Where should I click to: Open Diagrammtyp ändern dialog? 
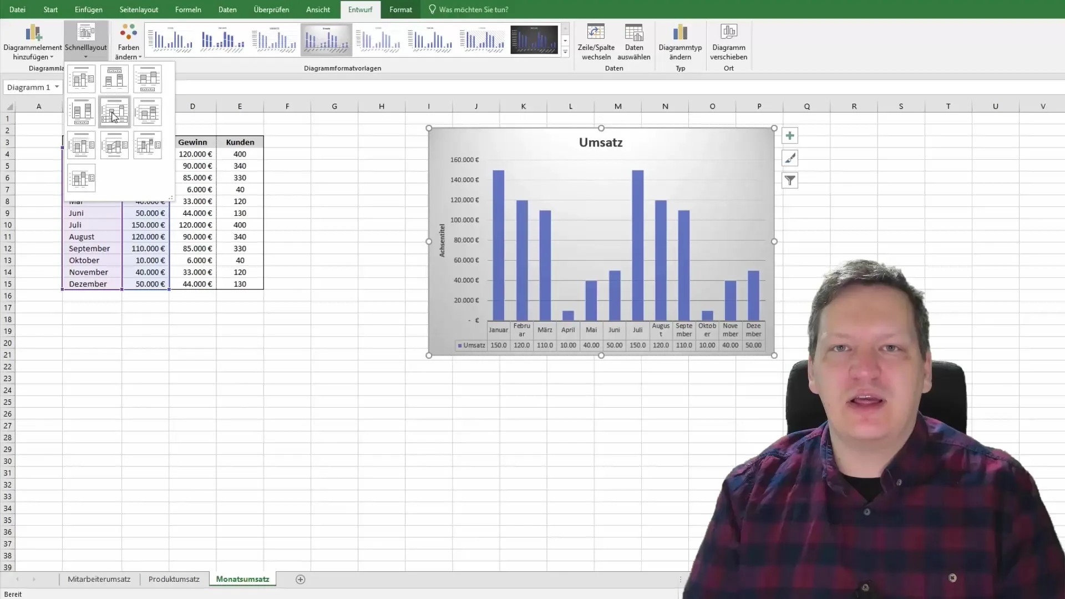680,42
